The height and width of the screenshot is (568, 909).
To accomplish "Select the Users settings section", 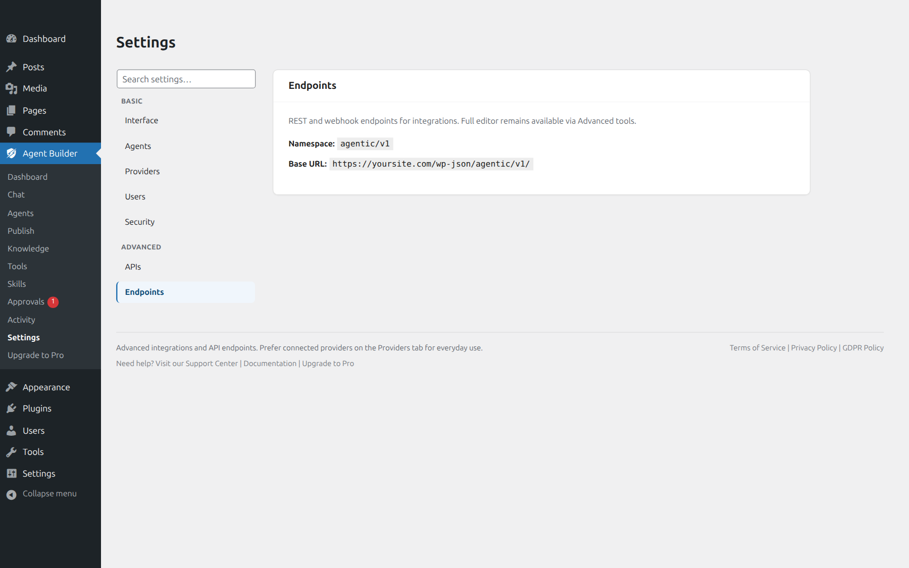I will point(186,196).
